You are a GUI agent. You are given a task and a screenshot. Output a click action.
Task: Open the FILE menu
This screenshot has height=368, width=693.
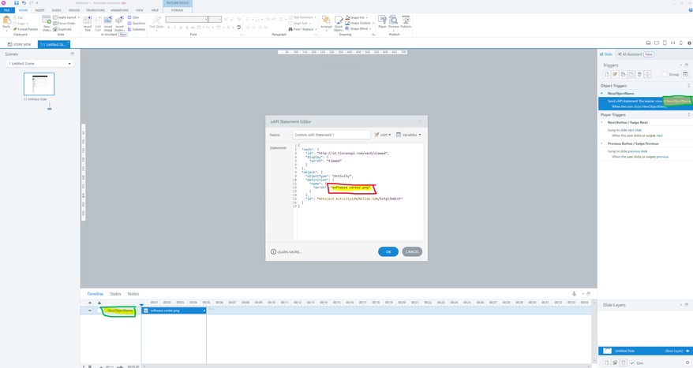click(6, 9)
